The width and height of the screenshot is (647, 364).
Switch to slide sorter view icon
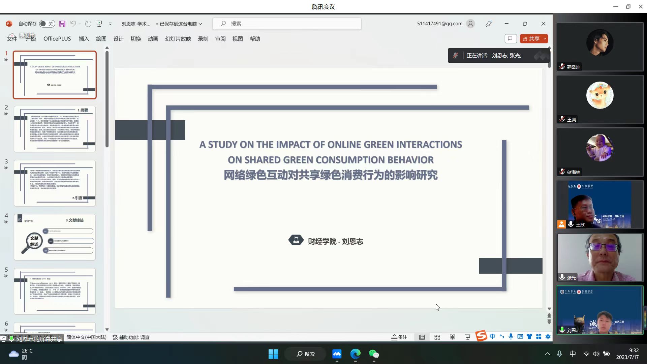click(437, 337)
